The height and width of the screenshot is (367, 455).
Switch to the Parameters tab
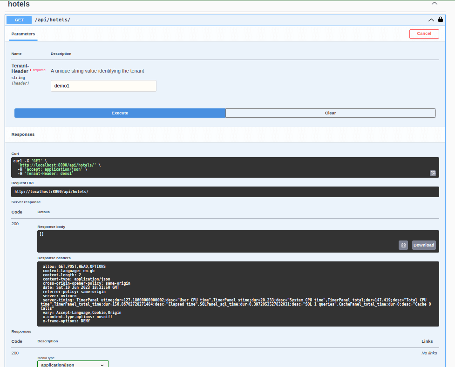(x=23, y=33)
